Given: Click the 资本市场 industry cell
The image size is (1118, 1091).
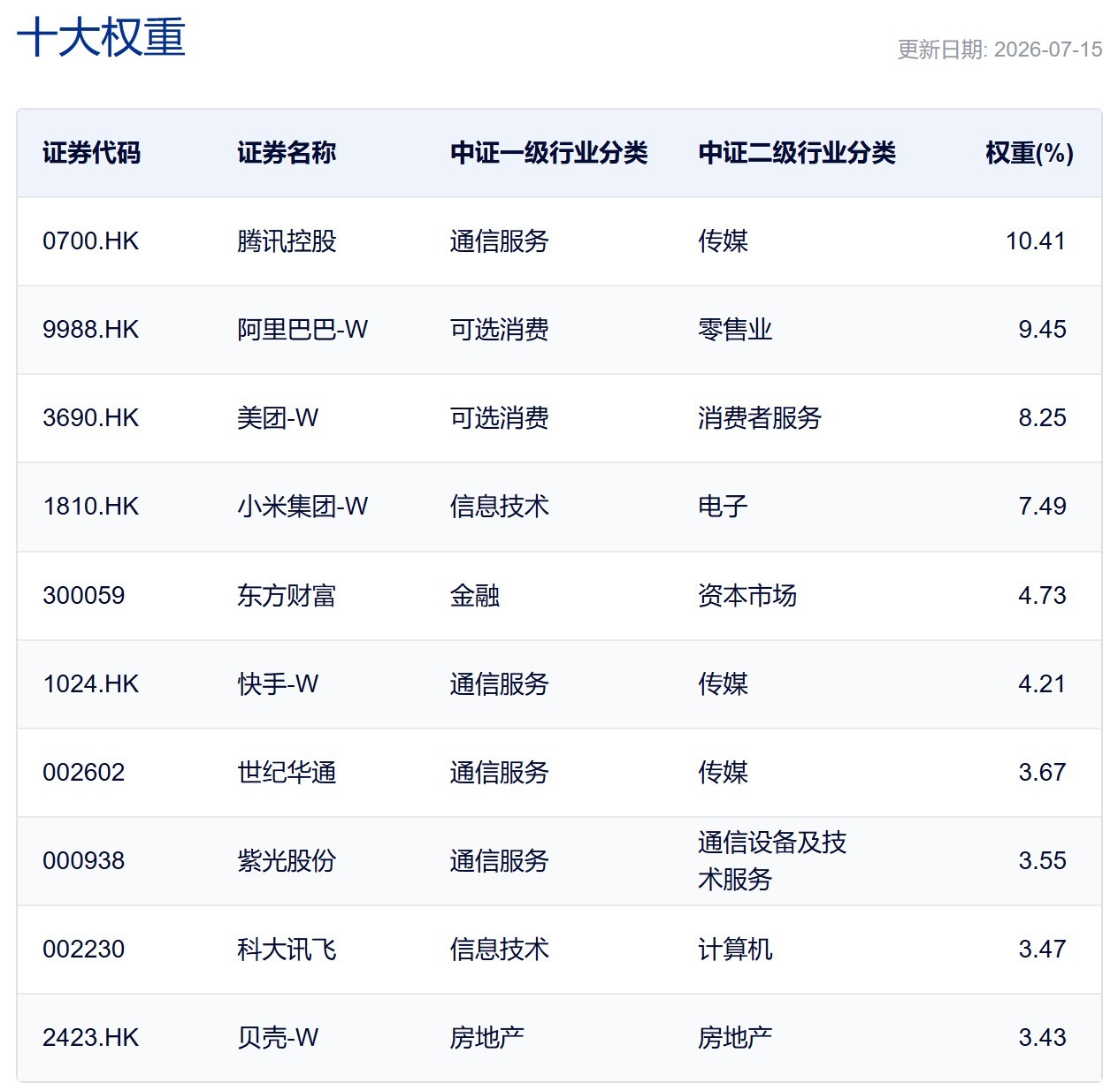Looking at the screenshot, I should click(747, 596).
